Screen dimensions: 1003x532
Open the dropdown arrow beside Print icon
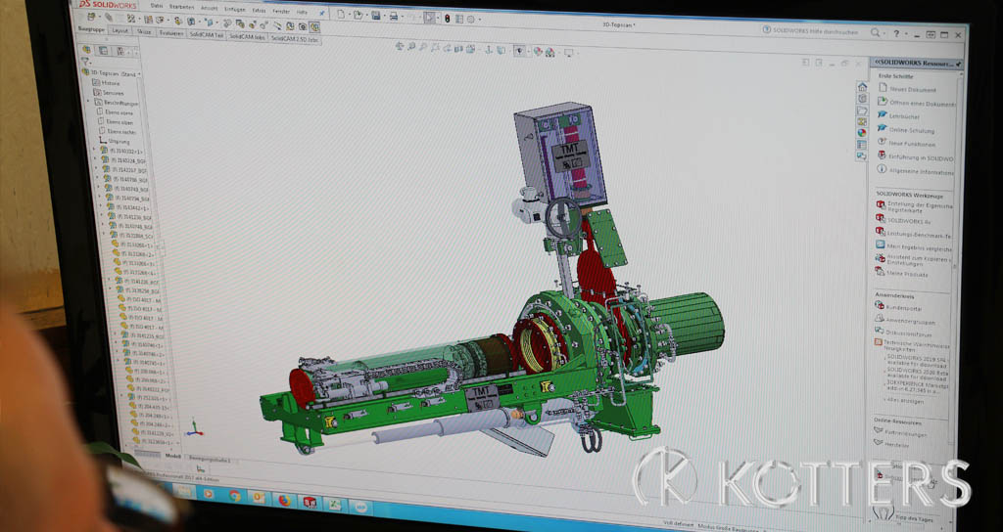click(403, 17)
